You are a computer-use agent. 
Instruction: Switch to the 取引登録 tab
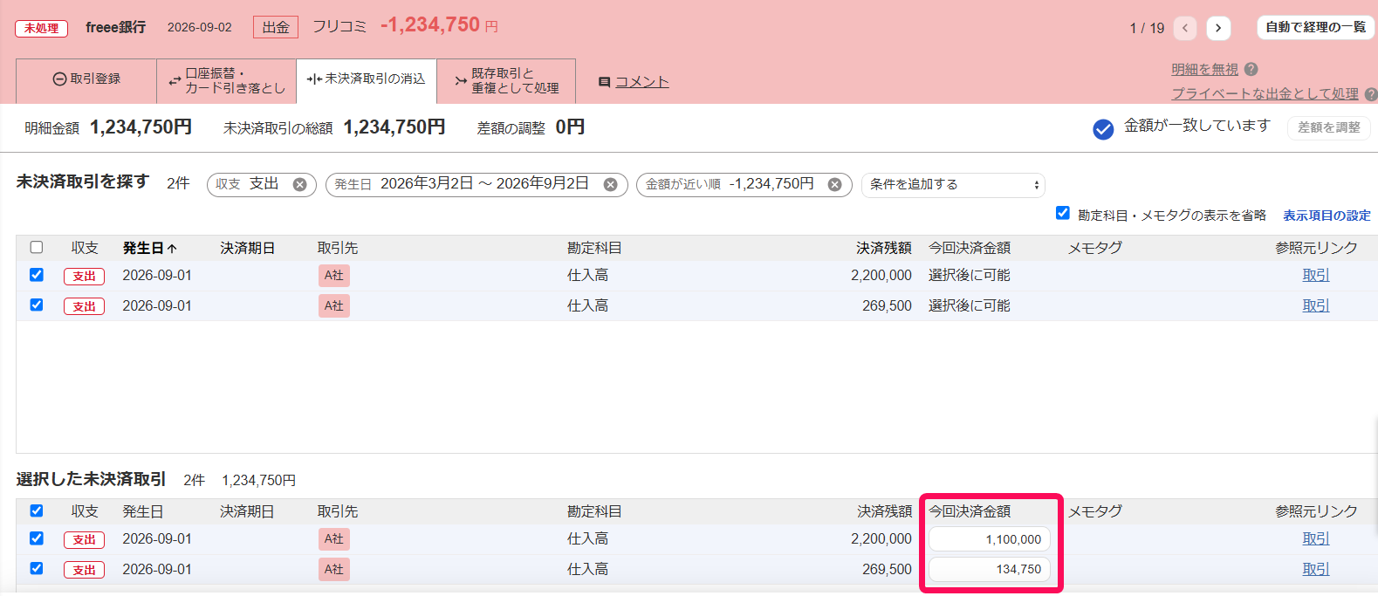[x=86, y=79]
